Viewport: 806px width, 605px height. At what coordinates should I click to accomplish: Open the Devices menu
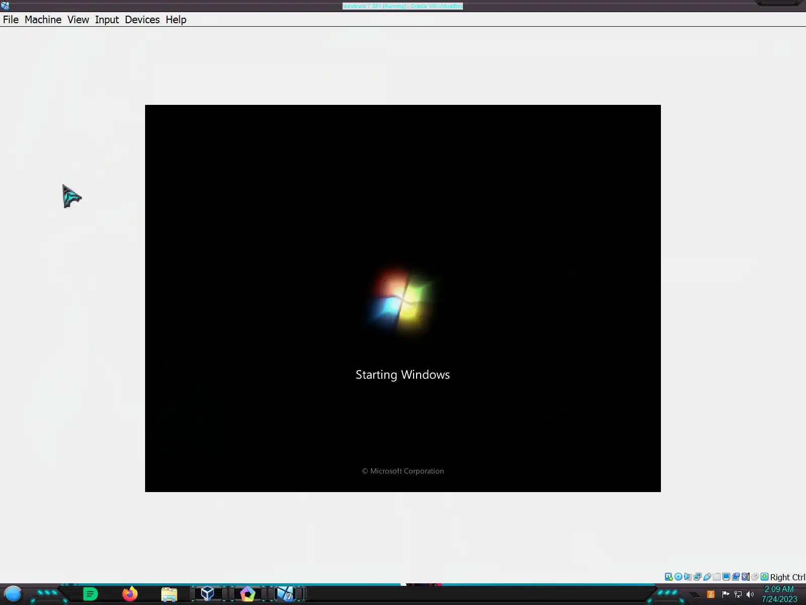pyautogui.click(x=142, y=20)
